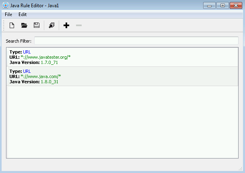
Task: Select the www.java.com URL text
Action: [41, 76]
